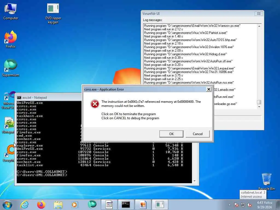The image size is (280, 210).
Task: Click the console icon in ass.txt title bar
Action: point(19,98)
